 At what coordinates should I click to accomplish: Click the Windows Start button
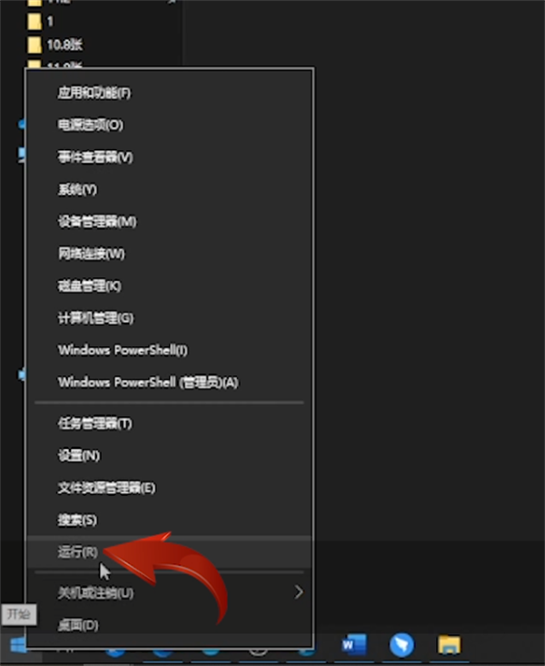18,646
